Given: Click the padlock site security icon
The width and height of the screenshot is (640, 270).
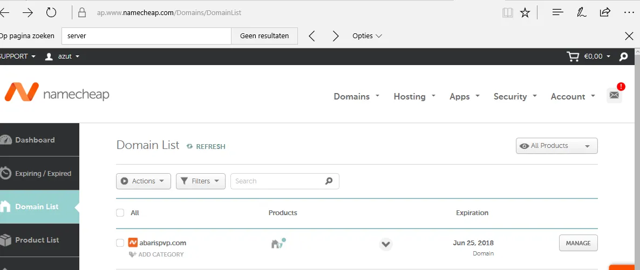Looking at the screenshot, I should [x=82, y=12].
